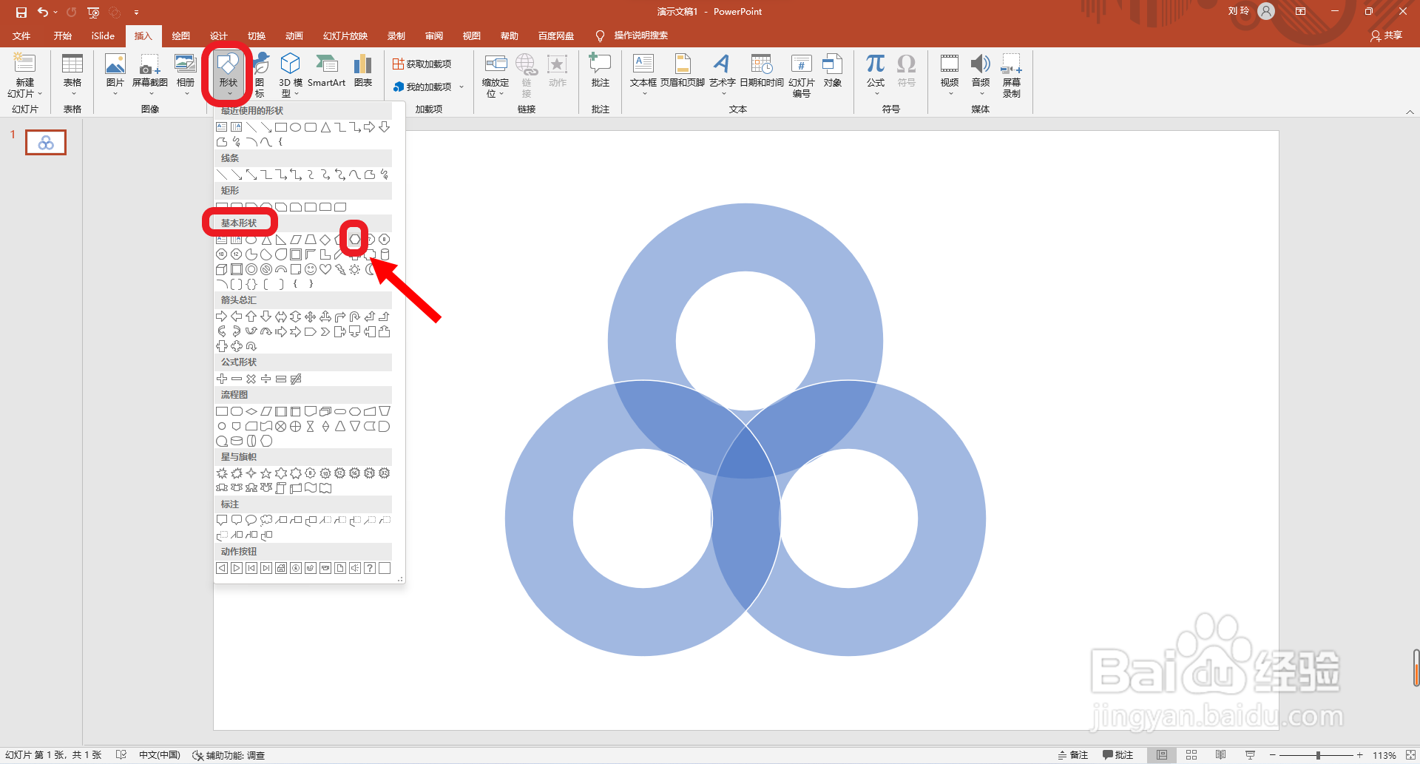Select the Octagon shape
This screenshot has width=1420, height=764.
tap(385, 239)
